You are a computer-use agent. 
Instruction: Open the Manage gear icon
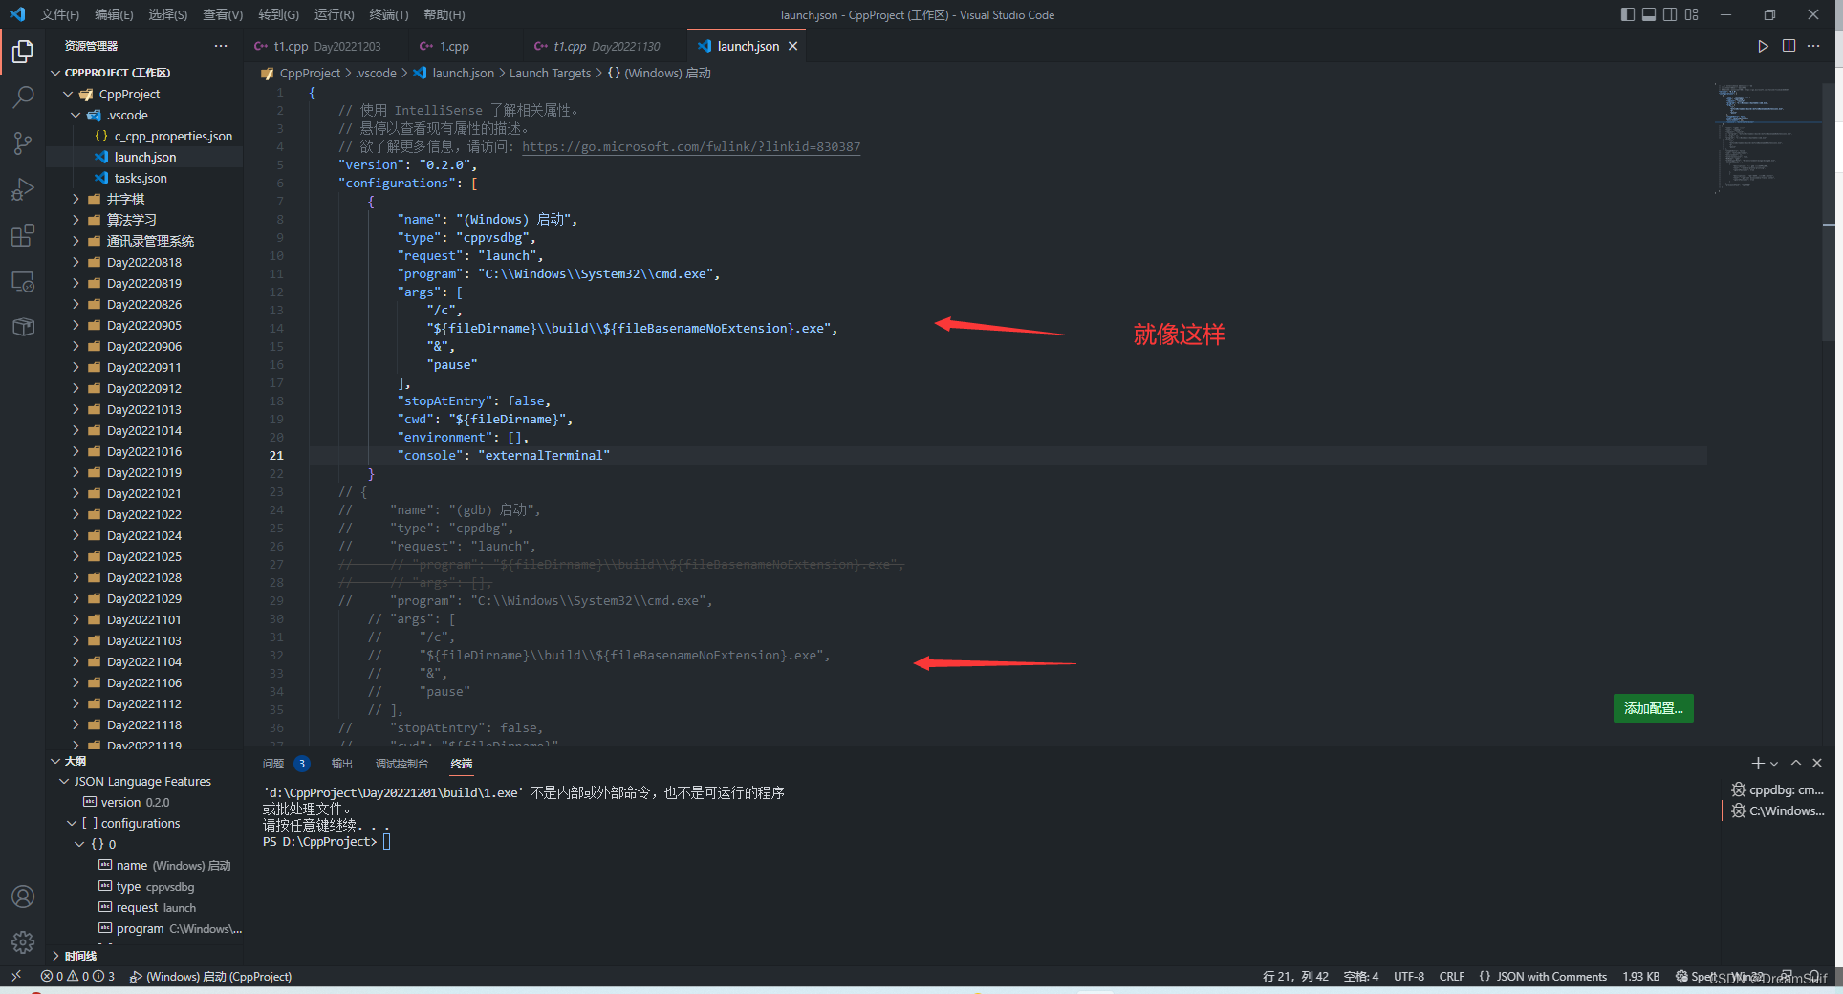pyautogui.click(x=23, y=942)
